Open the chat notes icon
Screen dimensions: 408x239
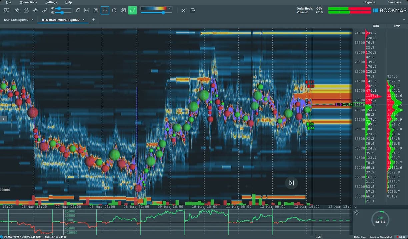tap(96, 10)
